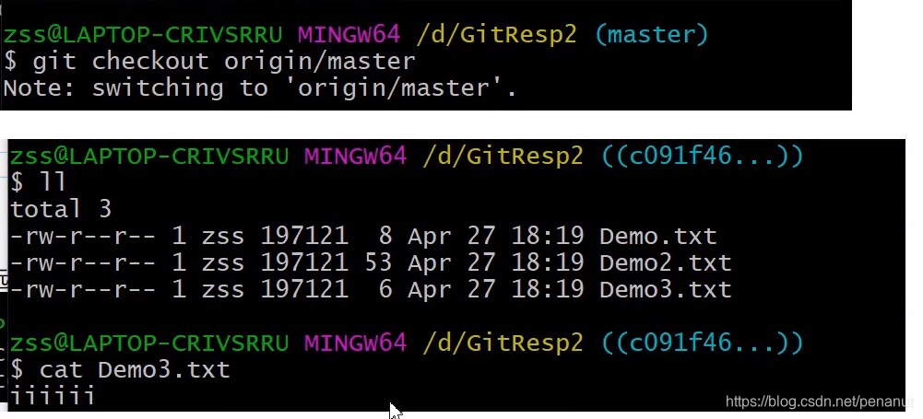
Task: Click the 'Demo2.txt' file name in the listing
Action: point(665,262)
